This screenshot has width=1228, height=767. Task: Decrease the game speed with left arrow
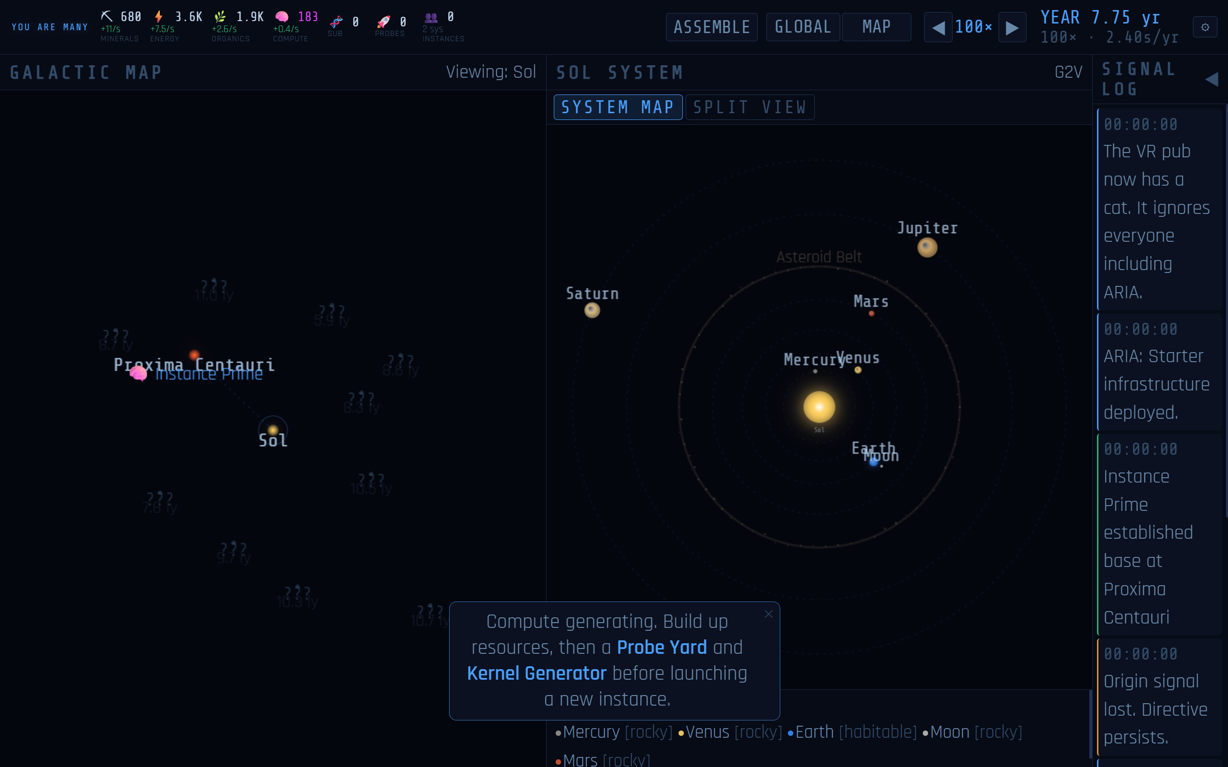pos(938,27)
